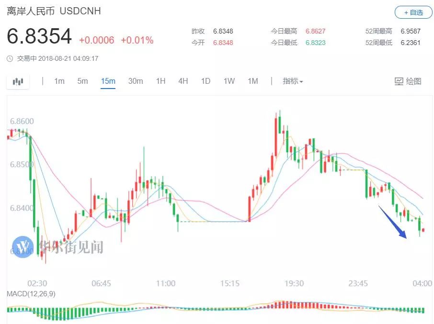Open the candlestick chart type icon

point(18,81)
